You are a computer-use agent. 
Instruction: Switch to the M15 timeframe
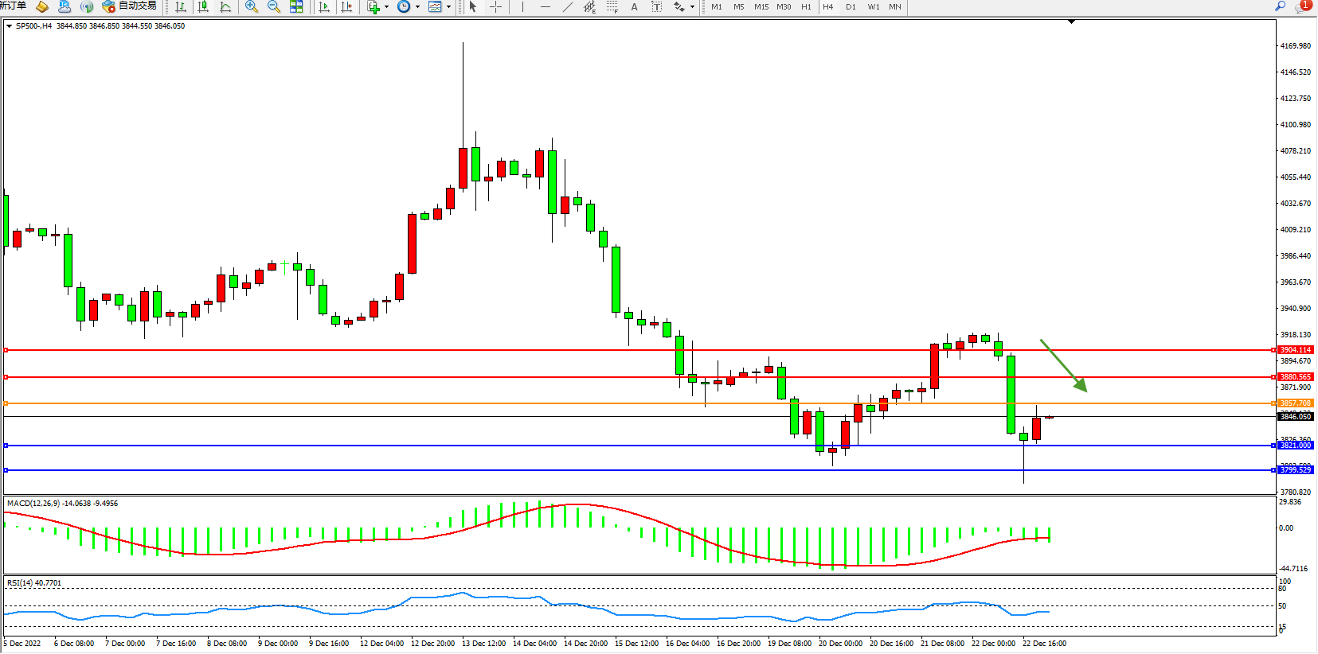(761, 7)
